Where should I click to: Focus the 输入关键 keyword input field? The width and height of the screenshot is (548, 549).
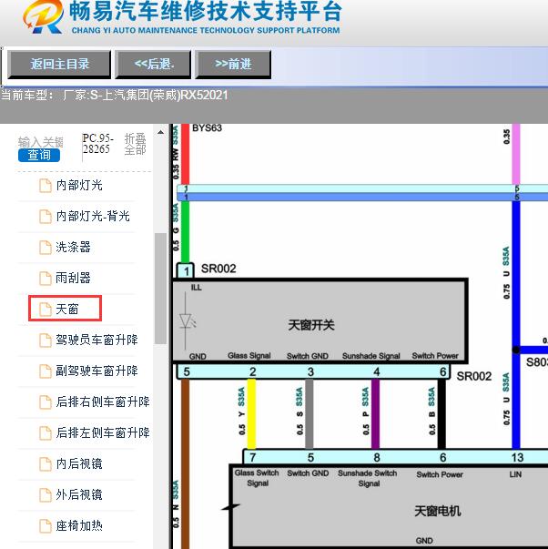(x=41, y=142)
